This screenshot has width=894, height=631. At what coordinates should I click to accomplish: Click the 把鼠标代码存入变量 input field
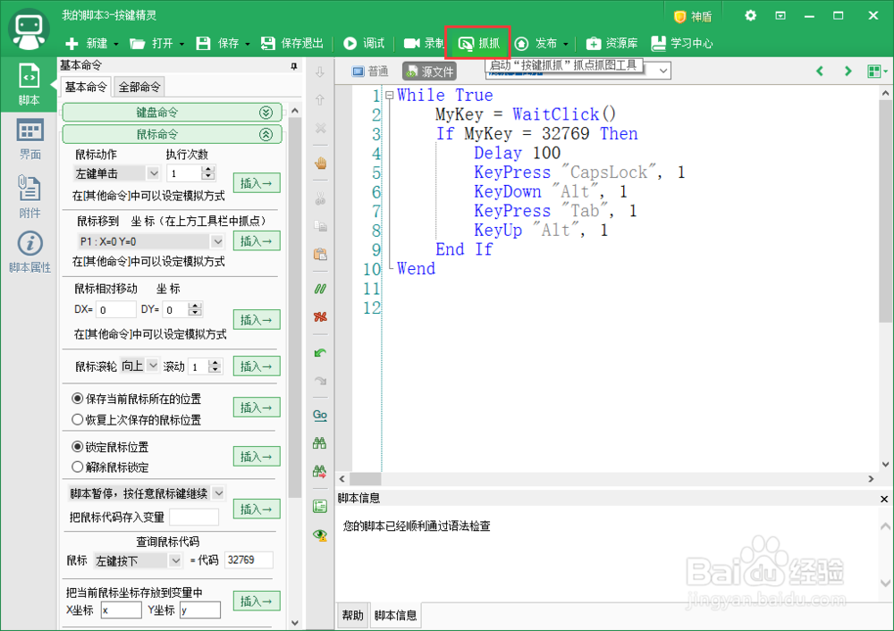(x=194, y=517)
